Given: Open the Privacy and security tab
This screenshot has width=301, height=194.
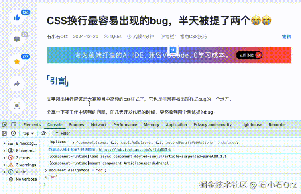Looking at the screenshot, I should tap(212, 124).
